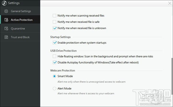This screenshot has width=173, height=107.
Task: Click the Settings plus logo icon
Action: point(4,3)
